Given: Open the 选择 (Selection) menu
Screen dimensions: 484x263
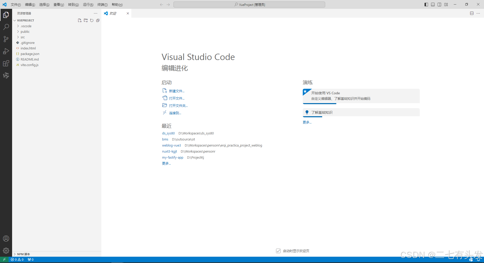Looking at the screenshot, I should click(x=44, y=5).
